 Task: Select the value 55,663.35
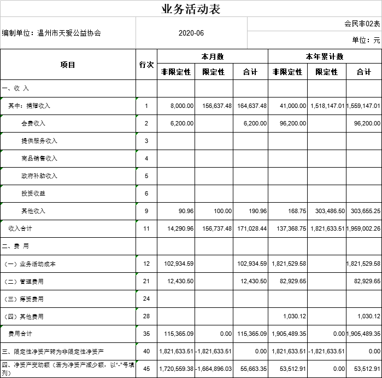click(254, 369)
